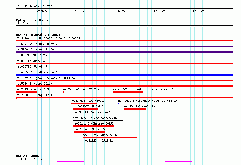Screen dimensions: 241x165
Task: Click the red nsv6046936 Wu2021 bar
Action: point(135,109)
